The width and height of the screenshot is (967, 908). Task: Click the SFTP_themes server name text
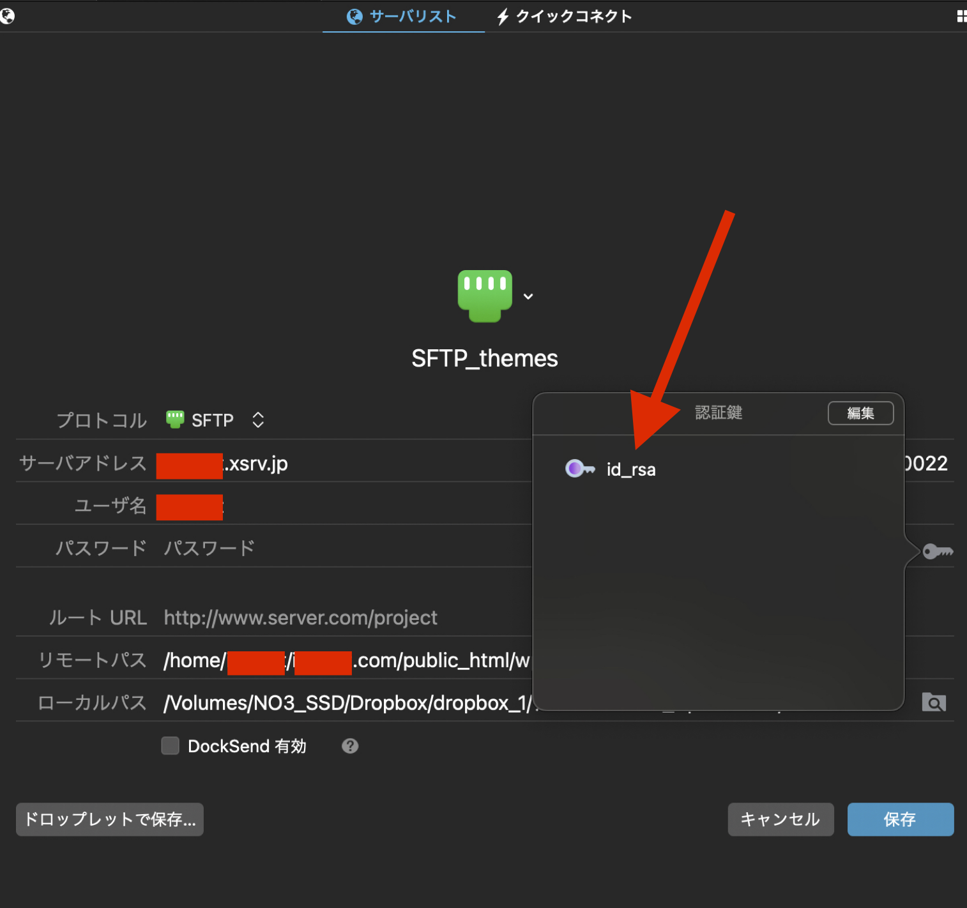pyautogui.click(x=484, y=359)
